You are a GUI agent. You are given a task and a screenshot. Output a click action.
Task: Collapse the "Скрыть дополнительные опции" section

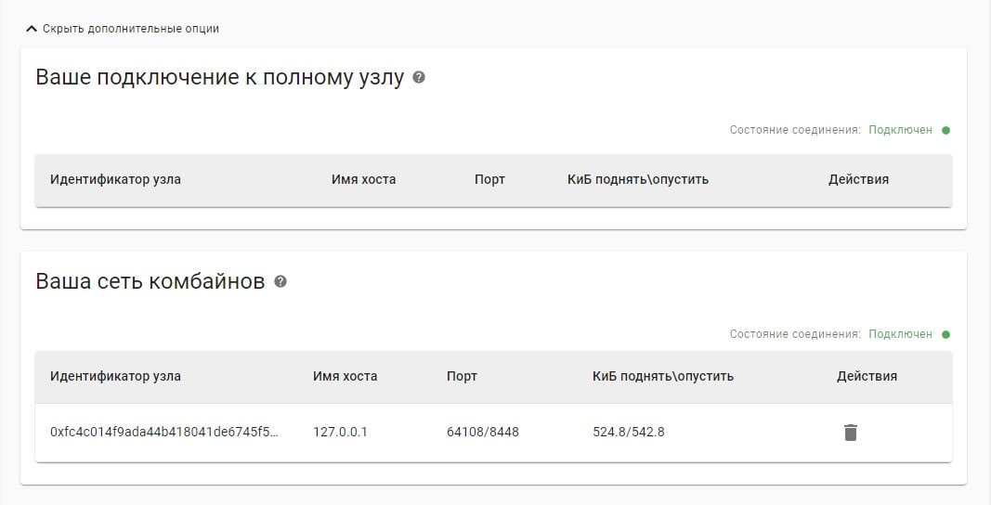click(123, 29)
